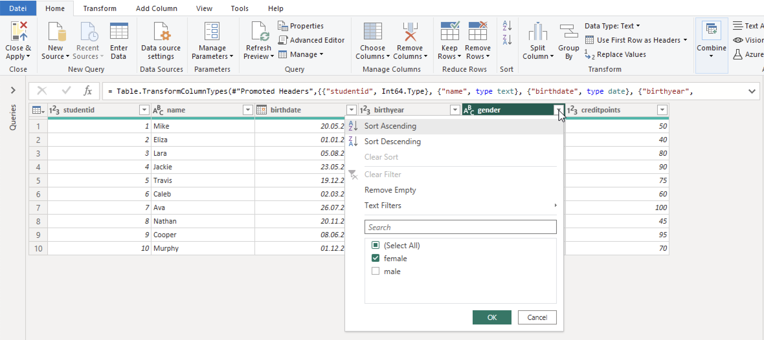This screenshot has width=764, height=340.
Task: Click inside the filter Search box
Action: pos(460,227)
